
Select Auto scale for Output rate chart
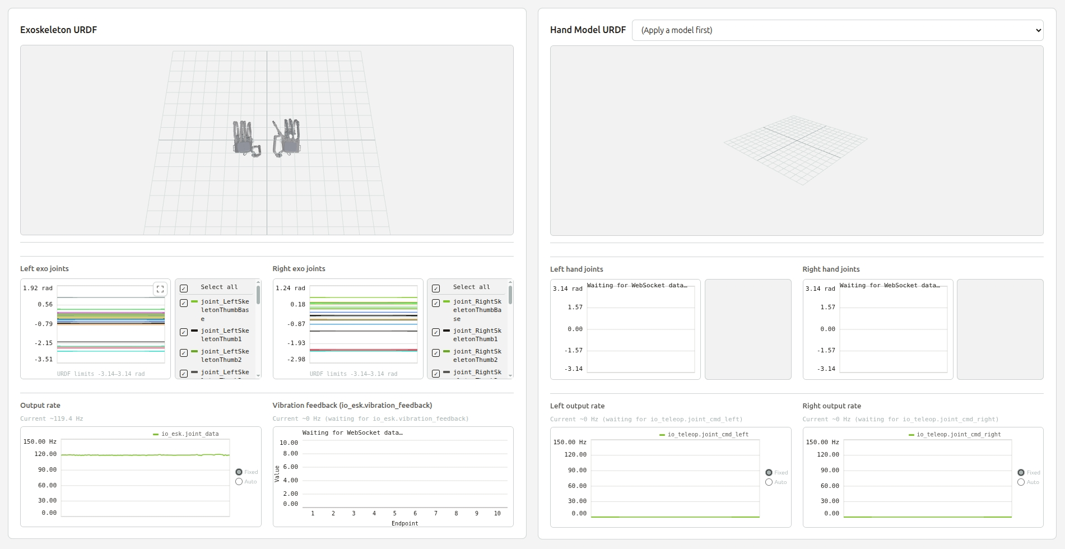click(x=239, y=482)
